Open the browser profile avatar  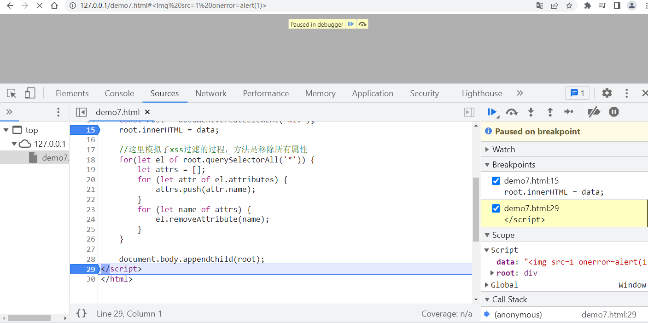tap(632, 6)
